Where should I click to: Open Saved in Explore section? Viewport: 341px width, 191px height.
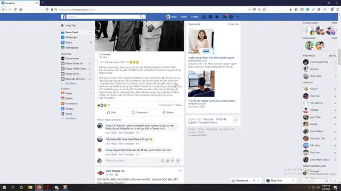66,114
